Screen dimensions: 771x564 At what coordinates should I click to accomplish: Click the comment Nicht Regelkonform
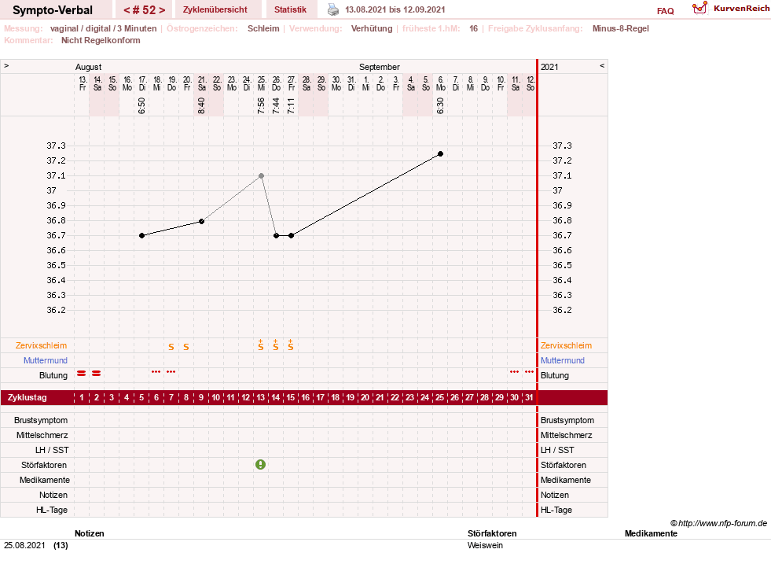pos(101,40)
